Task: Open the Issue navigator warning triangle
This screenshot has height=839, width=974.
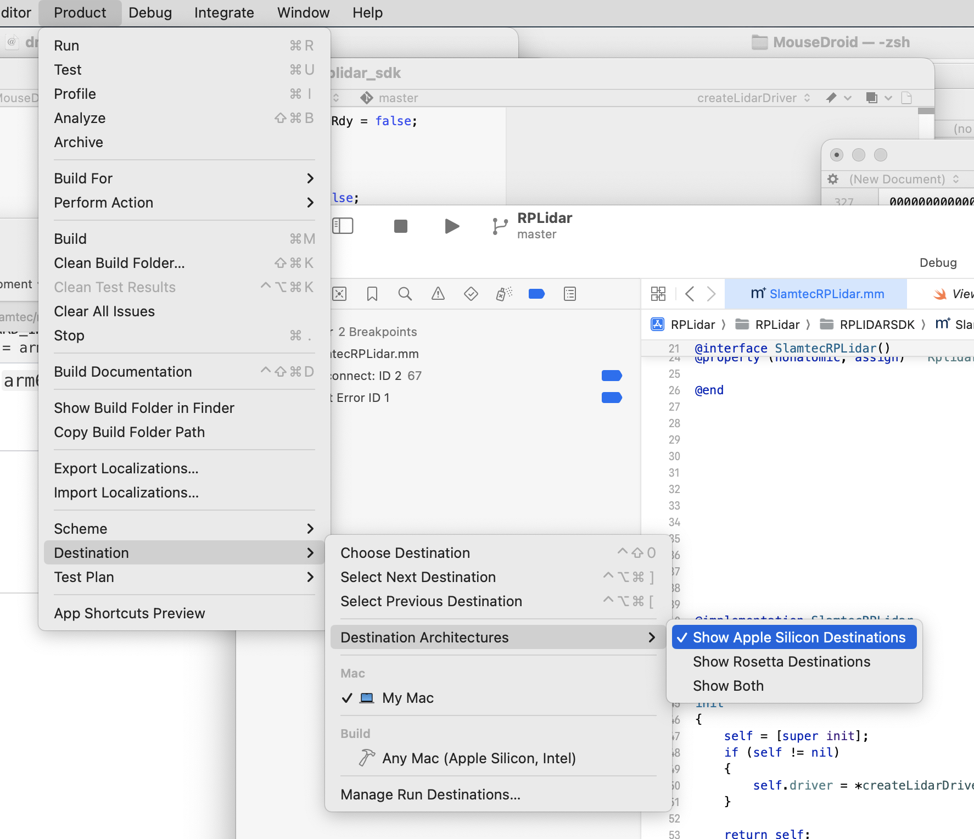Action: (438, 294)
